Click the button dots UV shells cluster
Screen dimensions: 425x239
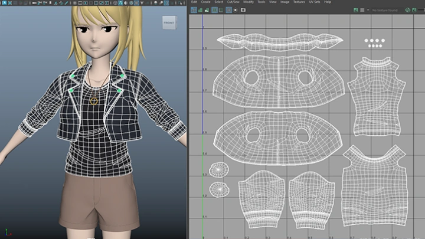[x=375, y=43]
